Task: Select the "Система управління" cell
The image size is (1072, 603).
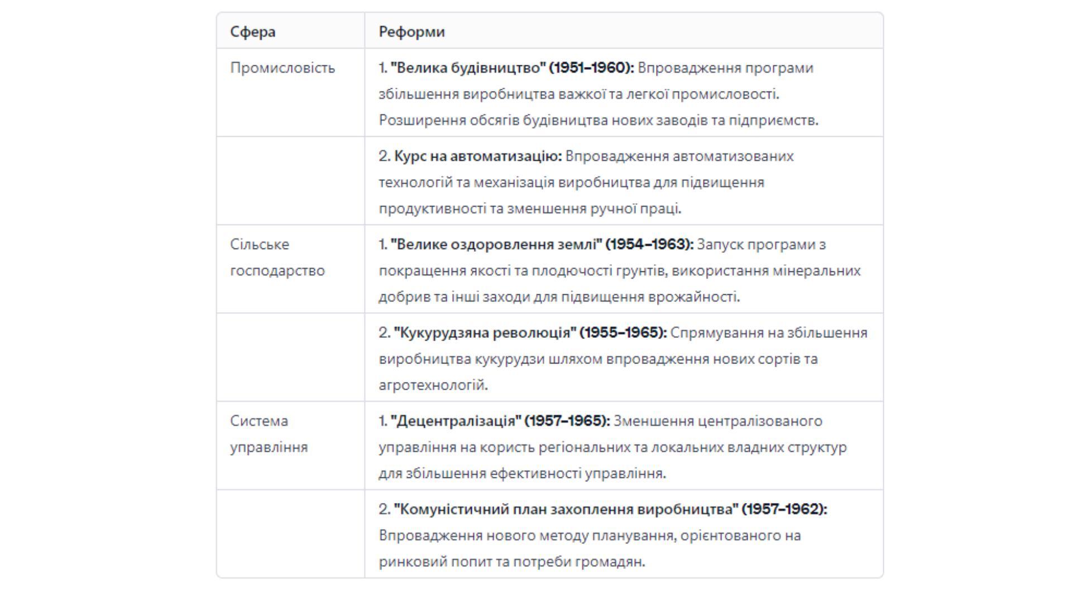Action: (x=269, y=434)
